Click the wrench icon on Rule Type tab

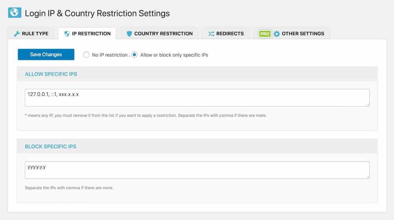click(17, 34)
